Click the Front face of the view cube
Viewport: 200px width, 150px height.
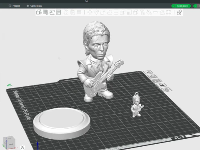(11, 144)
